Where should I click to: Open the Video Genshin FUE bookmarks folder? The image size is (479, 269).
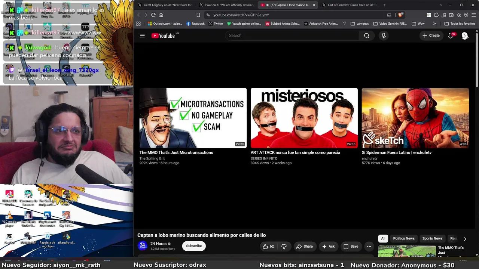point(390,24)
